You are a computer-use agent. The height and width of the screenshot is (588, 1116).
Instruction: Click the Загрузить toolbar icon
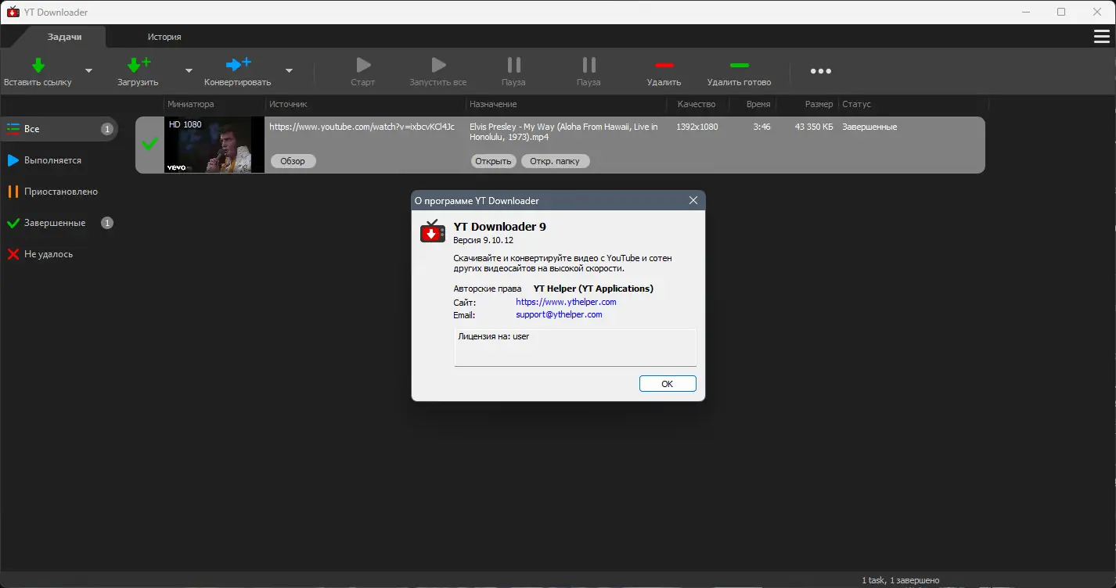[x=138, y=65]
